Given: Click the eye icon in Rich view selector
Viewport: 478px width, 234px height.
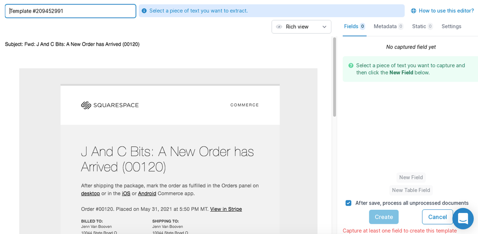Looking at the screenshot, I should tap(279, 27).
